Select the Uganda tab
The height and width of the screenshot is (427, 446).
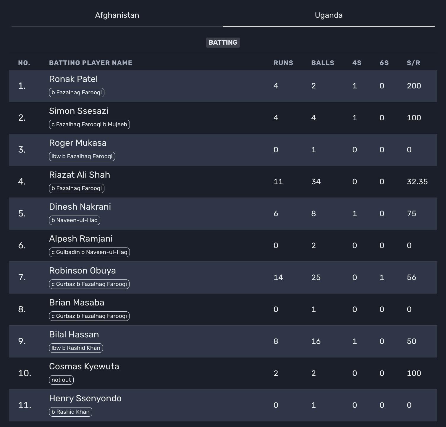(x=329, y=15)
